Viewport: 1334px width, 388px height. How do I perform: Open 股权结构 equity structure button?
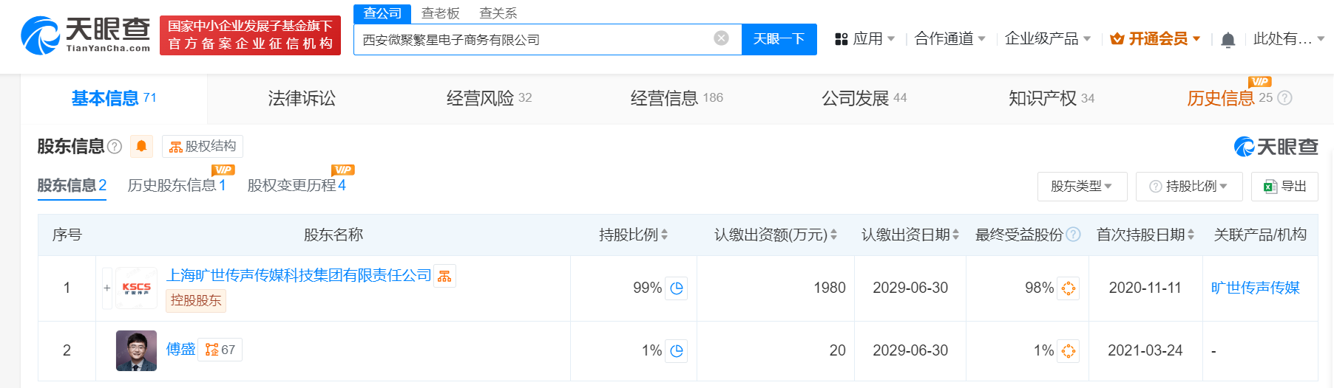click(x=203, y=146)
